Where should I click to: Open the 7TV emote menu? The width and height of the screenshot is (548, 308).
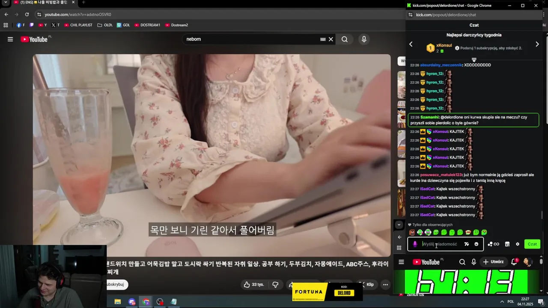click(x=467, y=244)
